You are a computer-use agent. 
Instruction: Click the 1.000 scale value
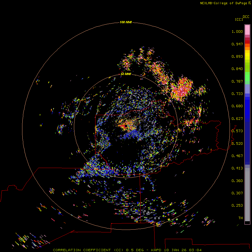pyautogui.click(x=237, y=31)
